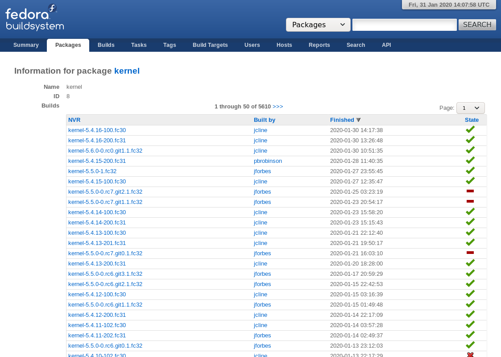Open the Hosts tab

[x=284, y=45]
